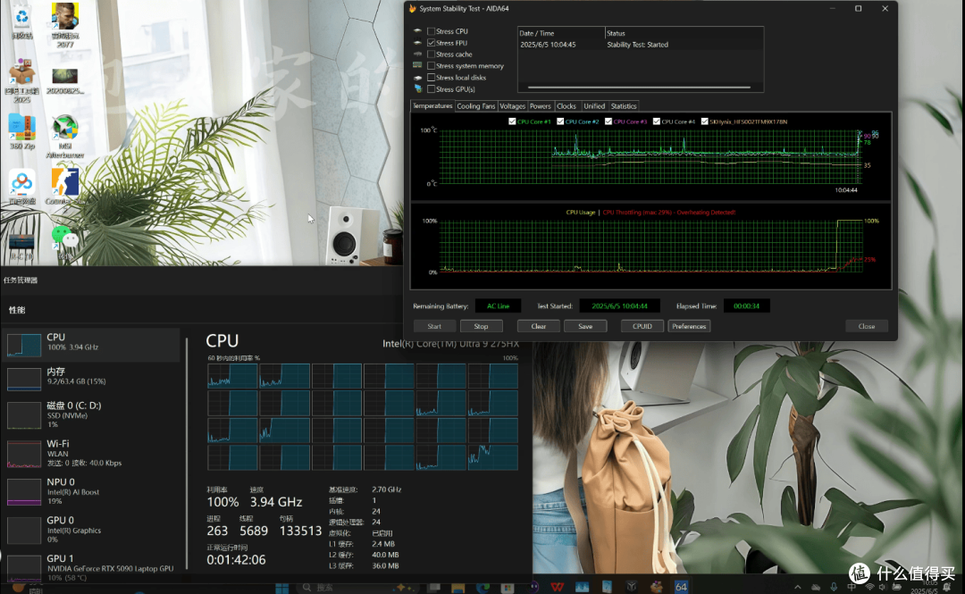The width and height of the screenshot is (965, 594).
Task: Select Disk 0 (C: D:) entry
Action: (x=92, y=414)
